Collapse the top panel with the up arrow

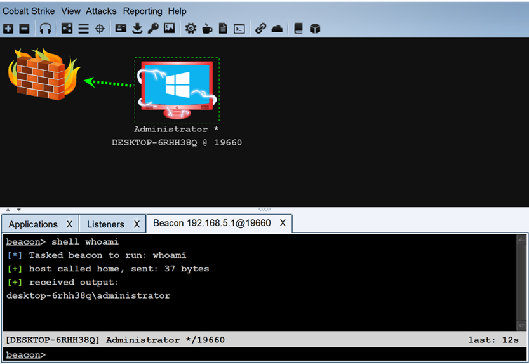click(8, 210)
